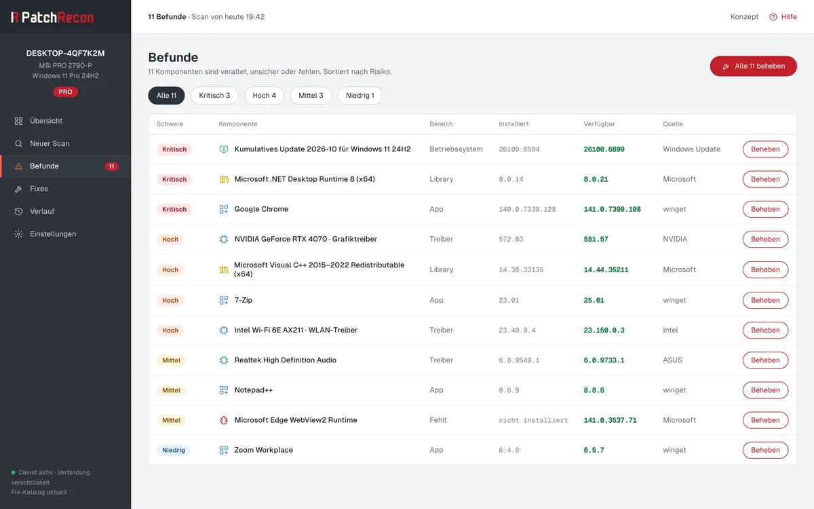Select the Mittel 3 filter chip
This screenshot has width=814, height=509.
[x=311, y=96]
